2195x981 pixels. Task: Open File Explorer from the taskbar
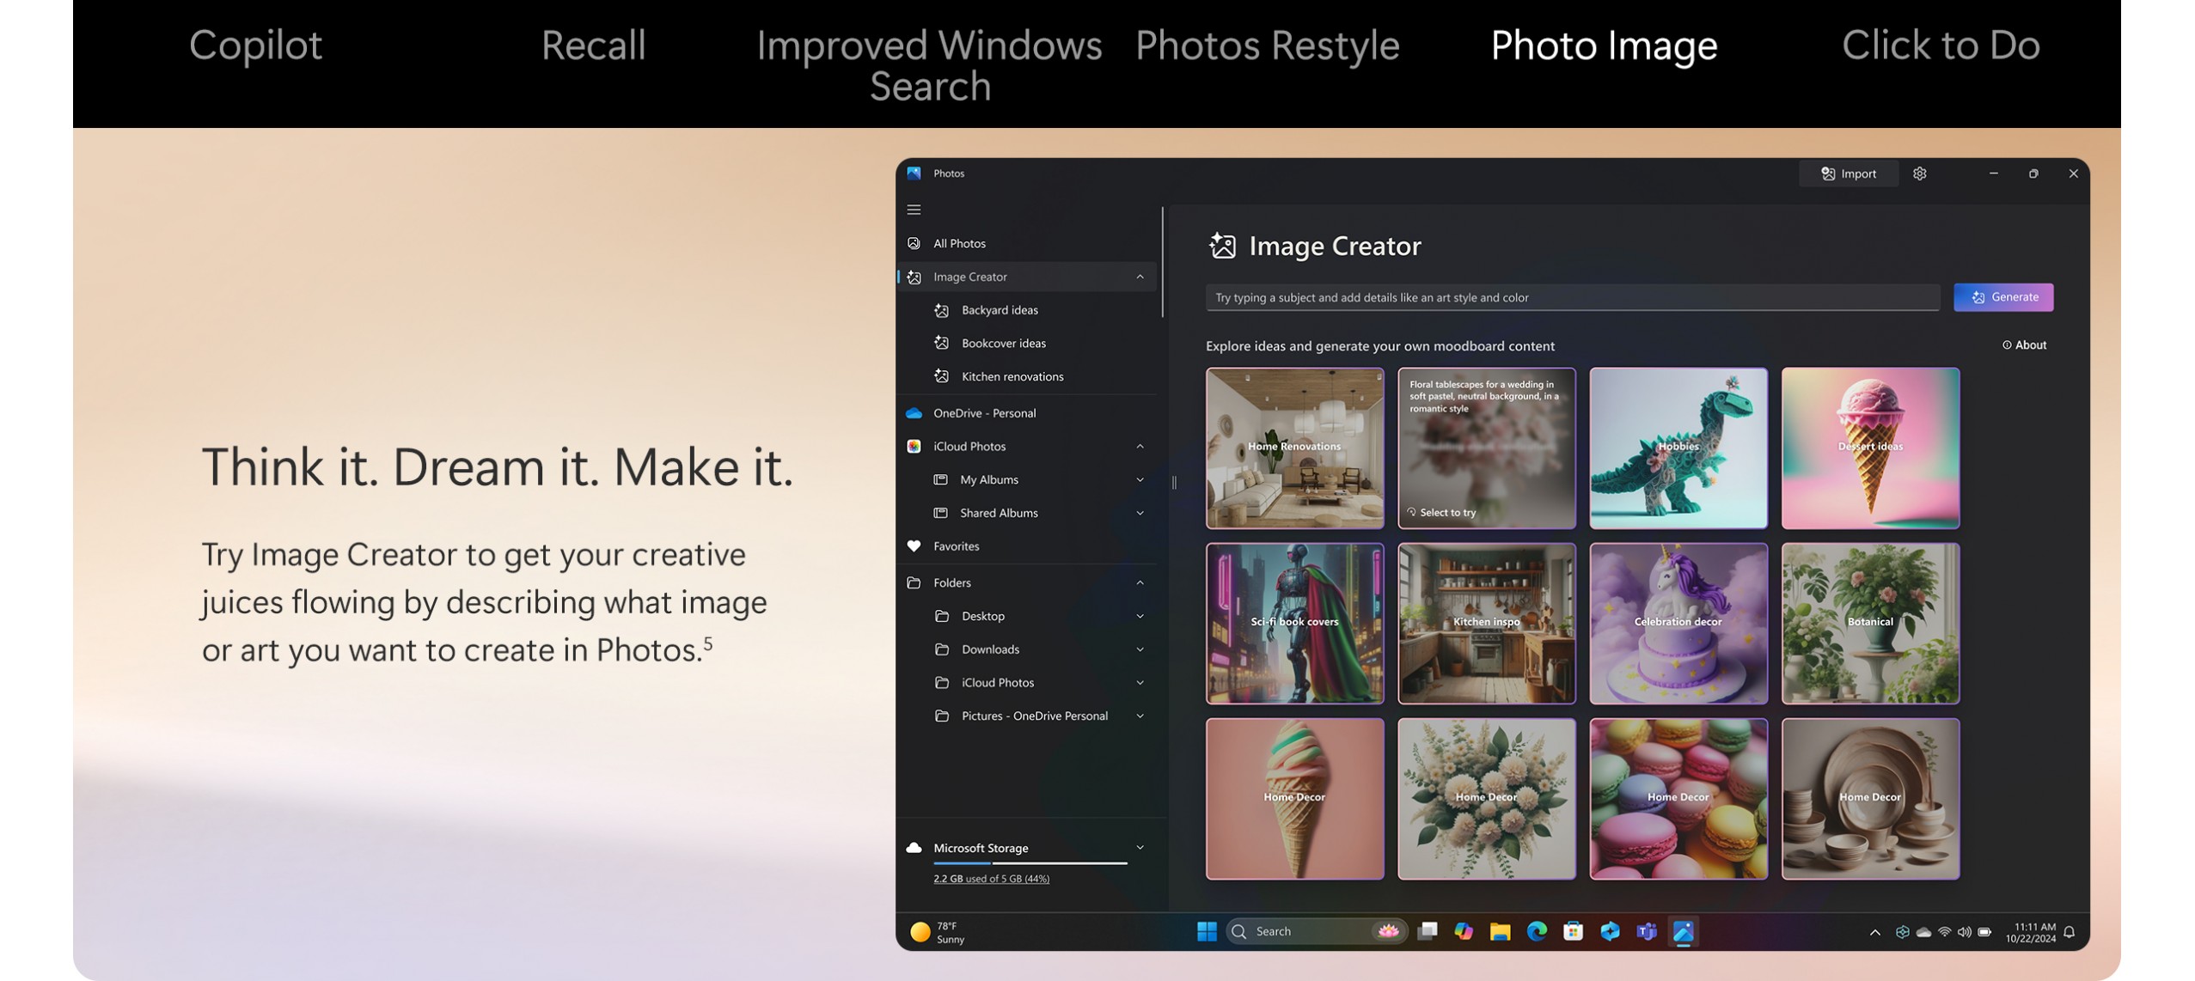(1501, 931)
